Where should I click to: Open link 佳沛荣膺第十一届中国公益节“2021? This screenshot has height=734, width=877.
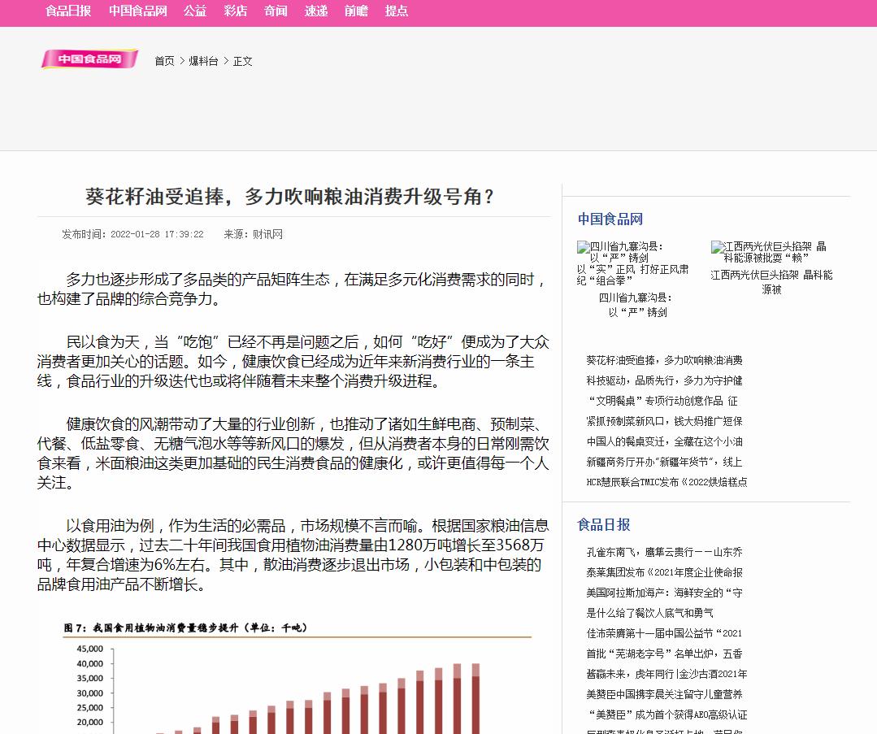(x=664, y=633)
